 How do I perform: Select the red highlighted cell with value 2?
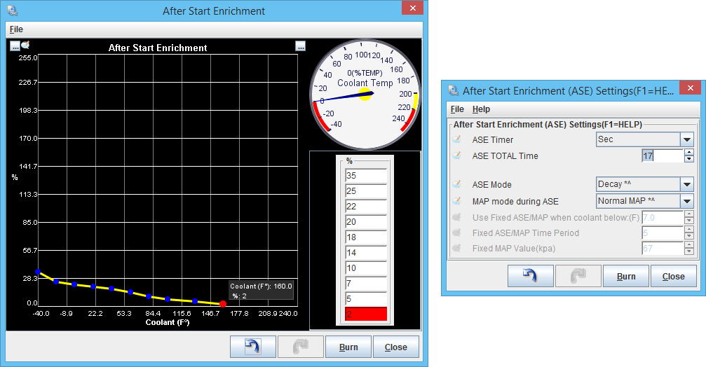(x=366, y=314)
